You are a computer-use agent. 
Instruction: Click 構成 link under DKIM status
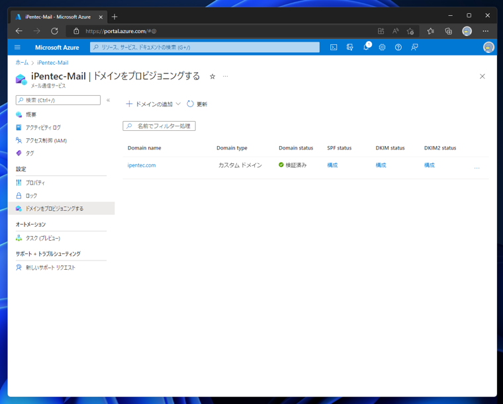click(x=381, y=165)
